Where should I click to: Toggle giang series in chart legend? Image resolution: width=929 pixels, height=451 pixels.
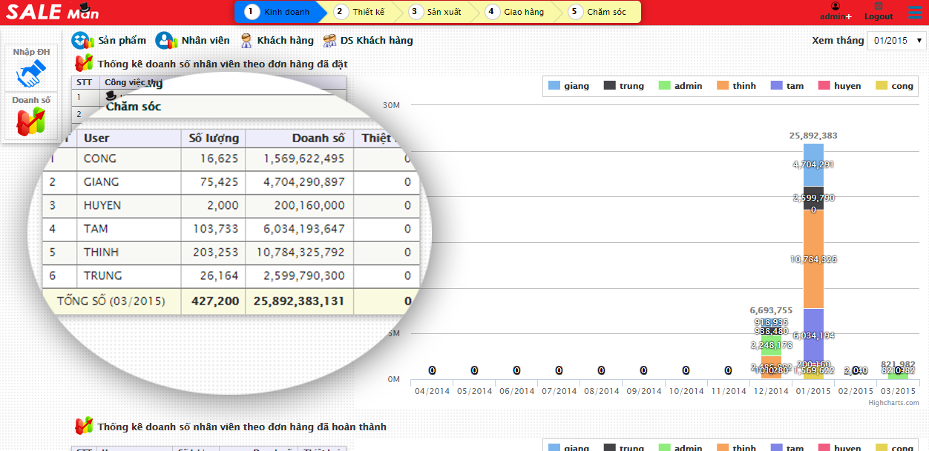pyautogui.click(x=568, y=86)
